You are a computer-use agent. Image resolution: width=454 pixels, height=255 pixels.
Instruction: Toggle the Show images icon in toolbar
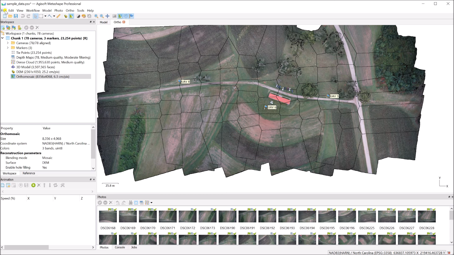pos(114,16)
